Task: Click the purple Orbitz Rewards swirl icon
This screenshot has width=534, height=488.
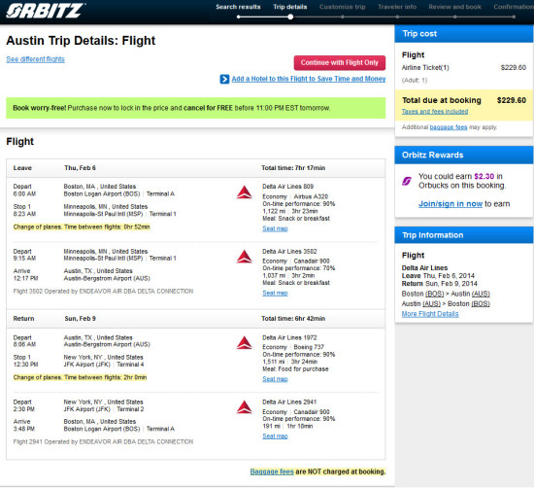Action: pyautogui.click(x=407, y=181)
